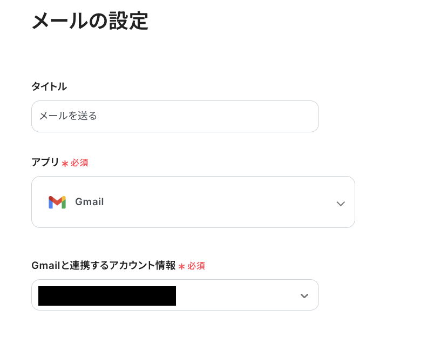Image resolution: width=434 pixels, height=337 pixels.
Task: Click the redacted account value
Action: [x=107, y=296]
